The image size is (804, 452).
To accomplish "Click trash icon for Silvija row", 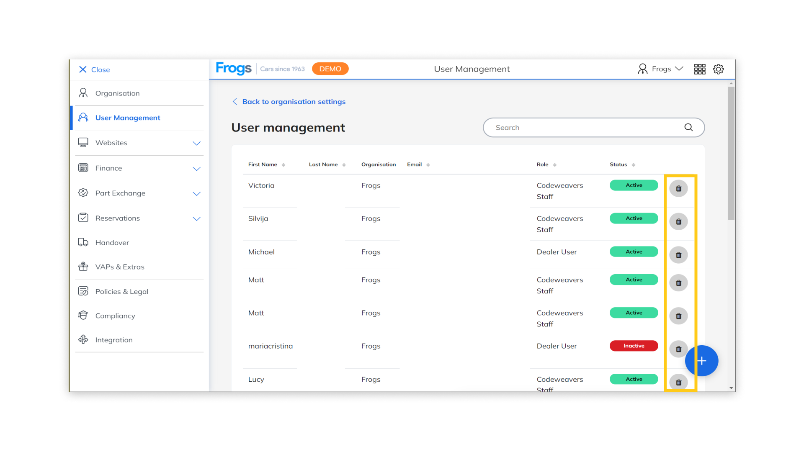I will (x=678, y=222).
